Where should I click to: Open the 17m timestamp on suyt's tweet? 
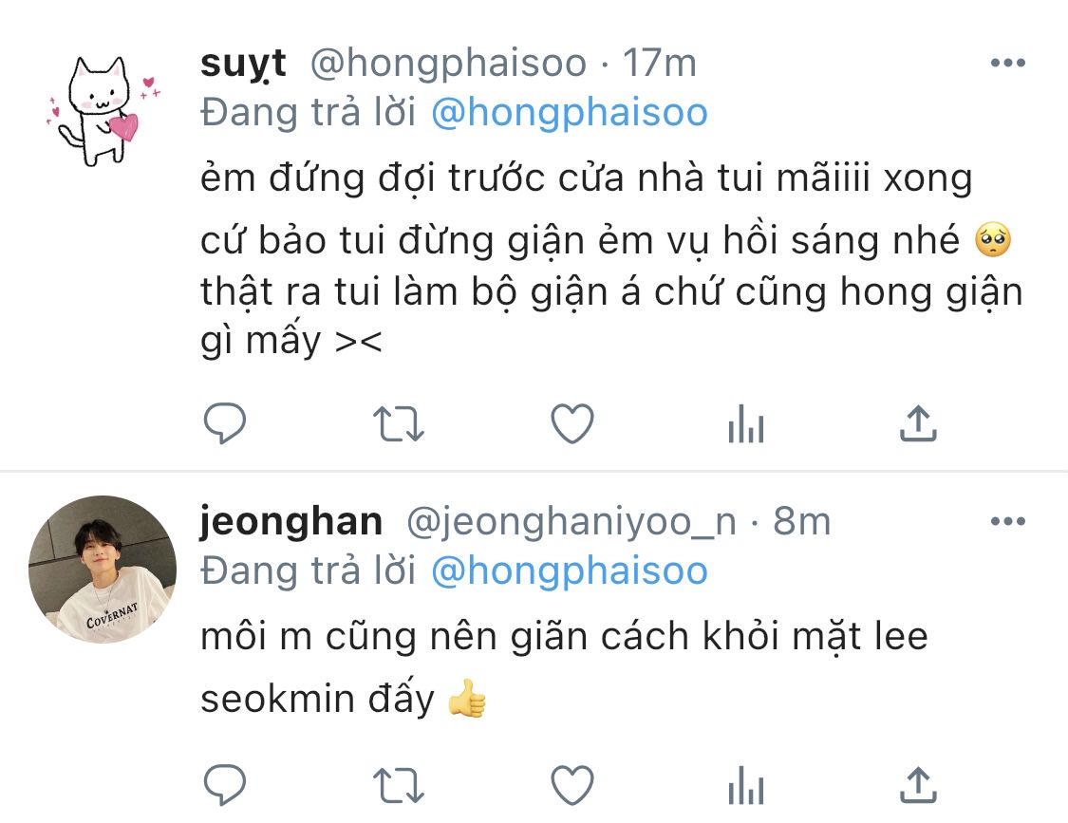click(660, 64)
